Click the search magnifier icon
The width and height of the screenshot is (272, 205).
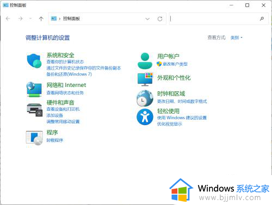(262, 18)
